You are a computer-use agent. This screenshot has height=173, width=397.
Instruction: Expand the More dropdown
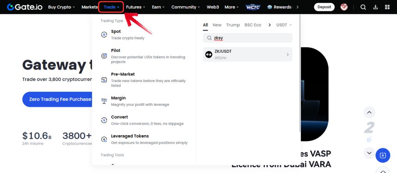pyautogui.click(x=231, y=7)
